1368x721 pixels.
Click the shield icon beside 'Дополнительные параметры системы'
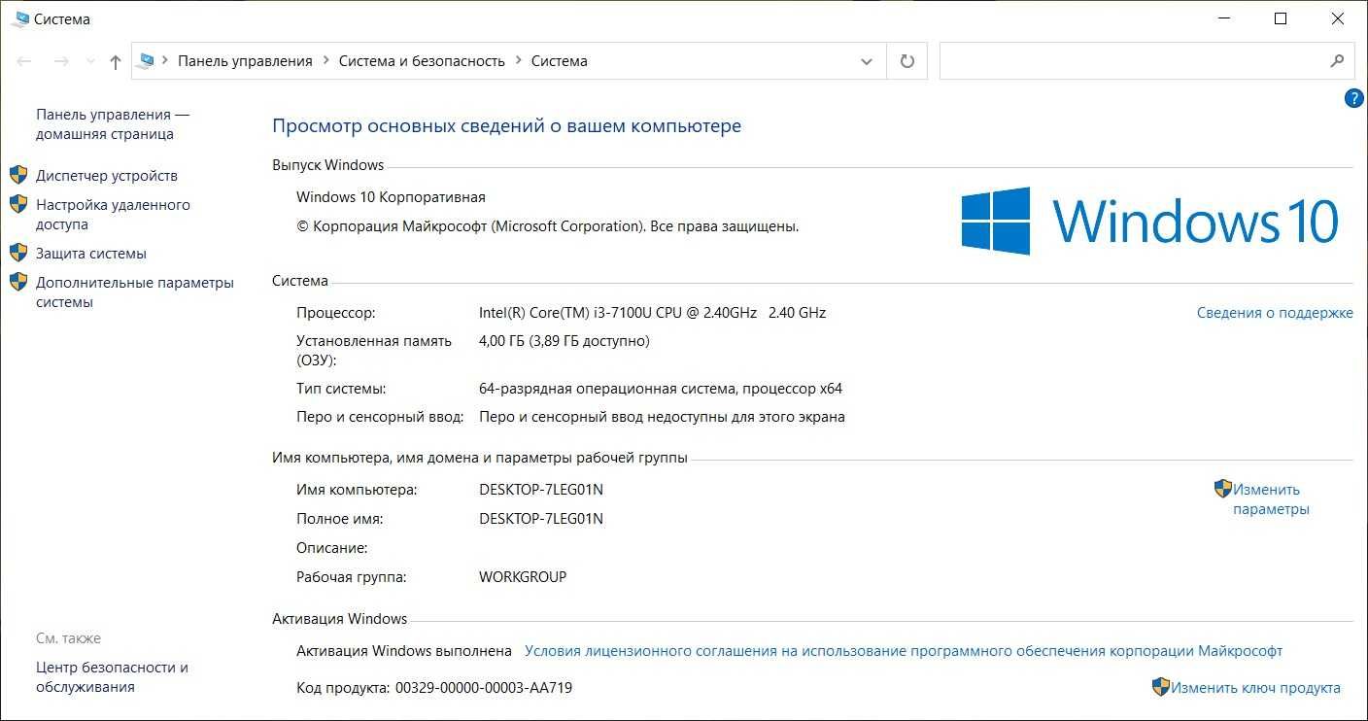(18, 282)
